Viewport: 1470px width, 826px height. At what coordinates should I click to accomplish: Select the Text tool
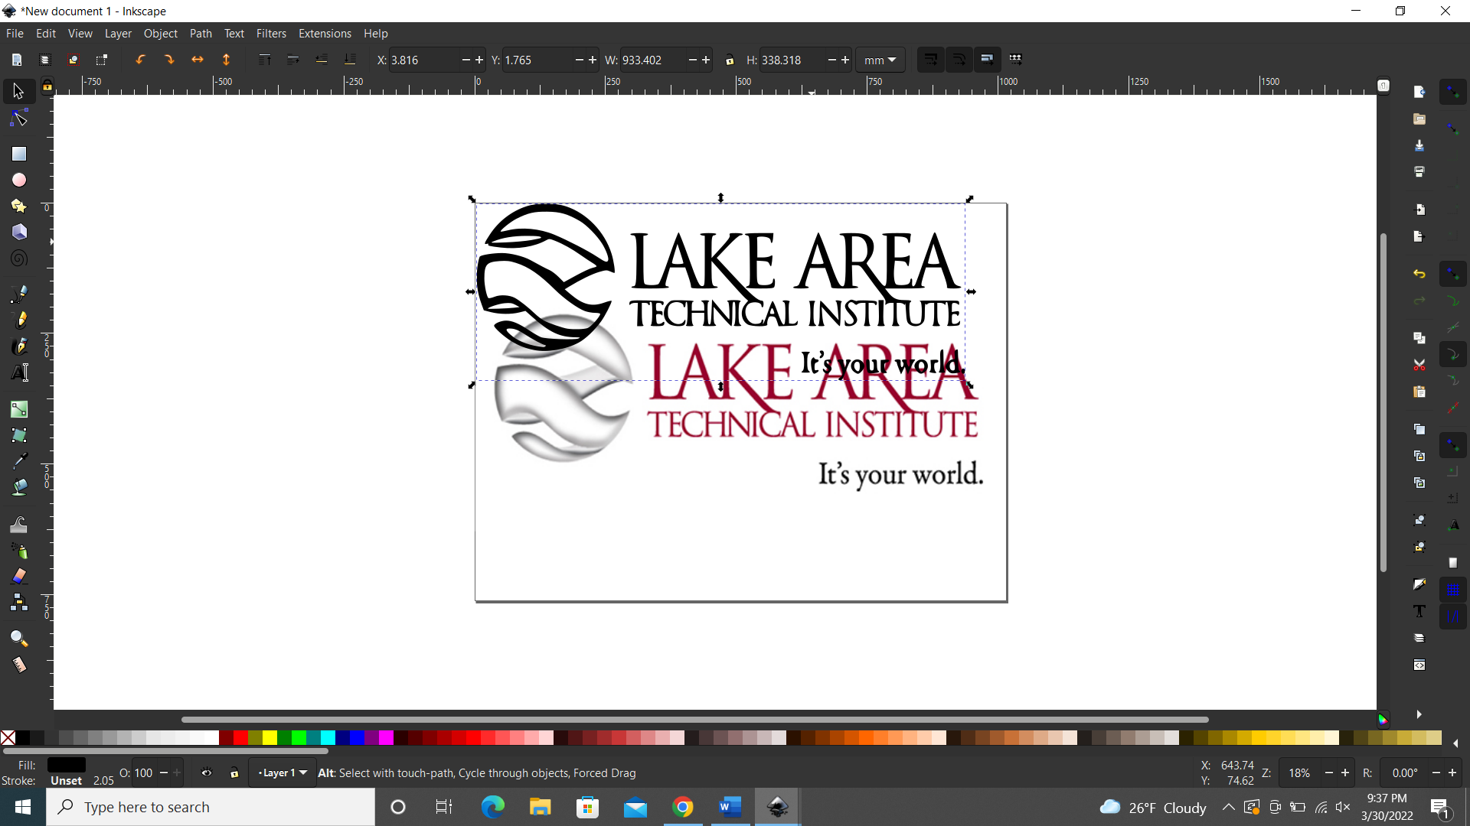18,372
